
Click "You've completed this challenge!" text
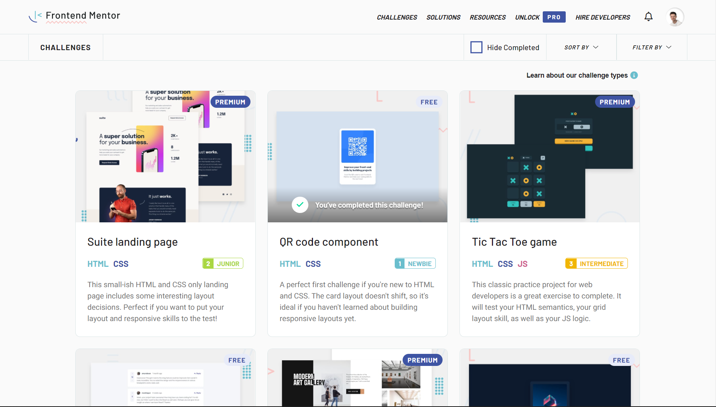pos(369,205)
